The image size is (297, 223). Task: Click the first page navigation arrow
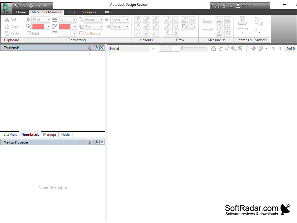tap(273, 48)
